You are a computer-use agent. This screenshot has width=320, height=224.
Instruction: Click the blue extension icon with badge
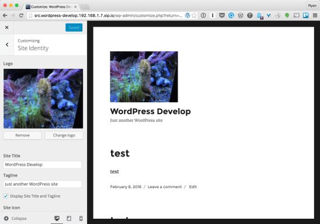pos(259,16)
